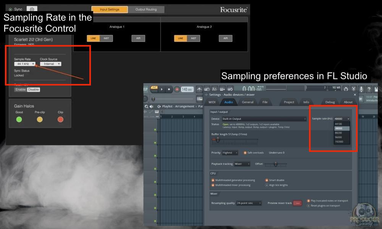382x229 pixels.
Task: Open the Clock Source dropdown
Action: [x=51, y=64]
